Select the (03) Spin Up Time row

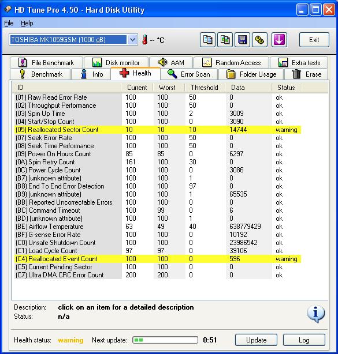[158, 114]
